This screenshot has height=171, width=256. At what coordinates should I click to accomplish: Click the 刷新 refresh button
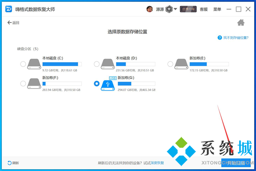pos(13,163)
